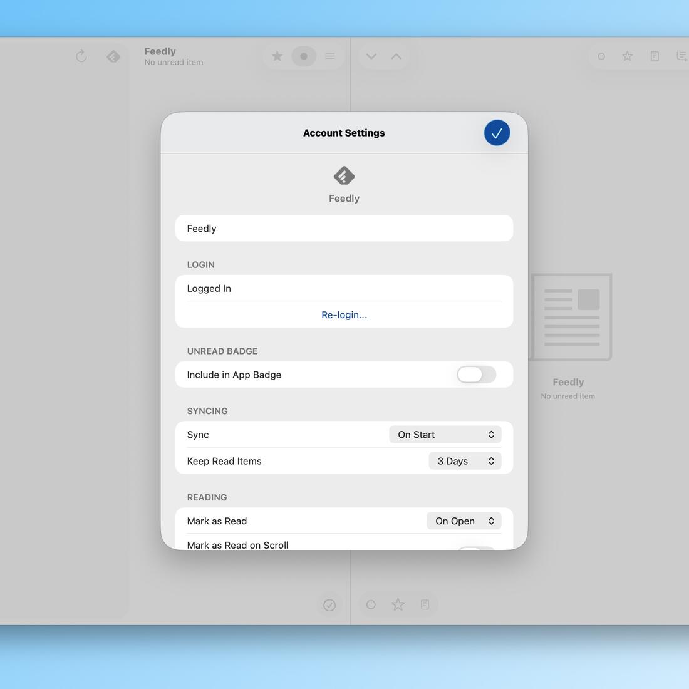689x689 pixels.
Task: Click the Logged In status text
Action: pyautogui.click(x=209, y=288)
